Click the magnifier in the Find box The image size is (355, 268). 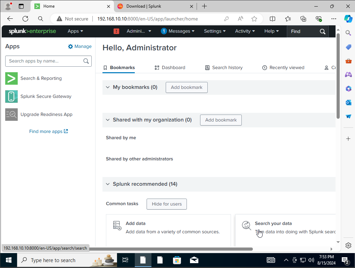point(323,32)
